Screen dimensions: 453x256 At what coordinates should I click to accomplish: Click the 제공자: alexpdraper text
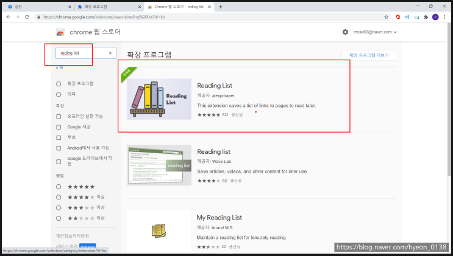click(216, 95)
